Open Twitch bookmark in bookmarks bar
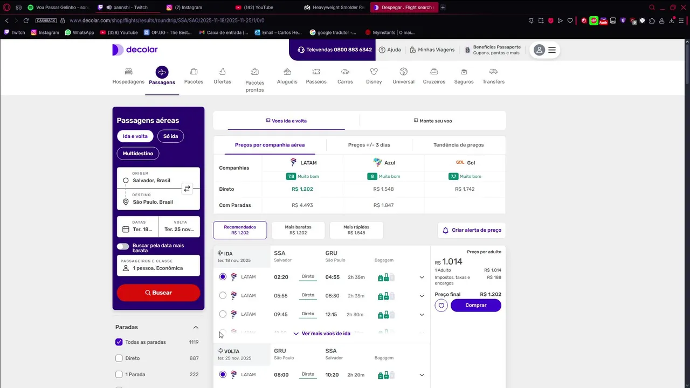690x388 pixels. [14, 32]
